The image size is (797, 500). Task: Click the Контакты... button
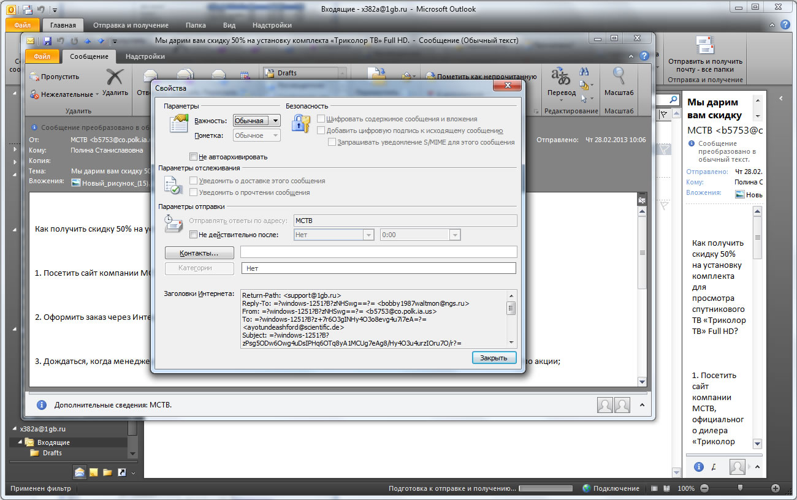(199, 253)
